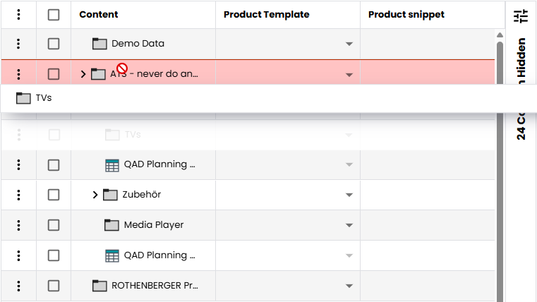This screenshot has width=537, height=302.
Task: Click the ROTHENBERGER folder icon
Action: click(x=99, y=286)
